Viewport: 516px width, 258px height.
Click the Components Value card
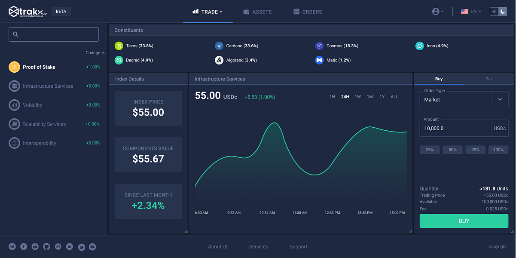148,155
